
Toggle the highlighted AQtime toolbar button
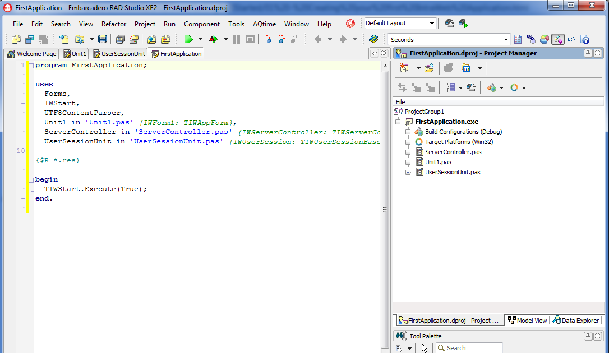558,39
